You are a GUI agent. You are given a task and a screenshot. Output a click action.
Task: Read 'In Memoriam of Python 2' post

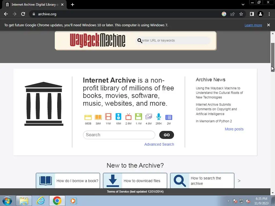214,121
